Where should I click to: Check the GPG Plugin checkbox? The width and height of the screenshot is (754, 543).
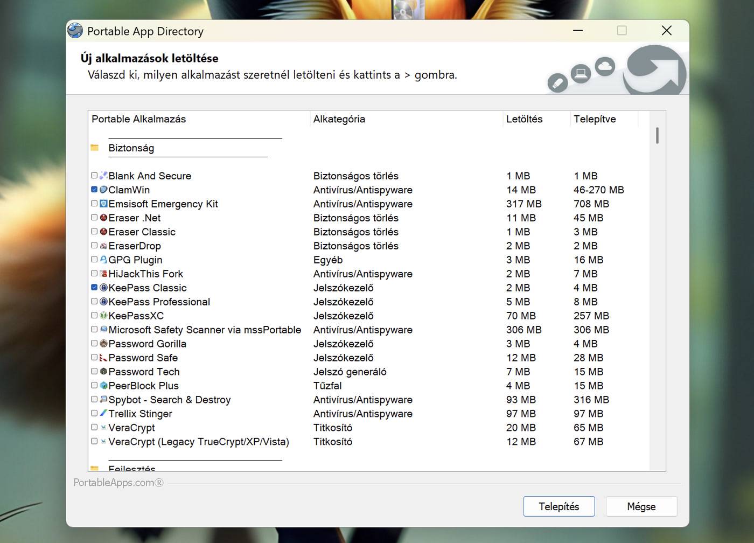(94, 260)
